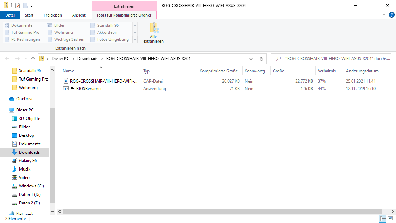Screen dimensions: 396x223
Task: Choose Wichtige Sachen extraction destination
Action: click(66, 39)
